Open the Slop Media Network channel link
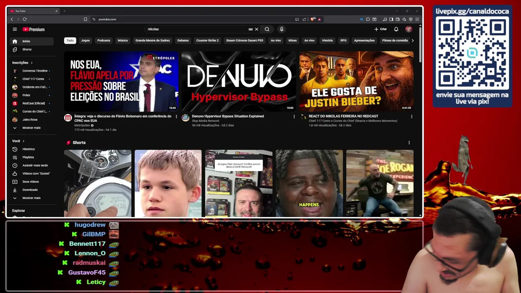This screenshot has width=521, height=293. (x=206, y=121)
